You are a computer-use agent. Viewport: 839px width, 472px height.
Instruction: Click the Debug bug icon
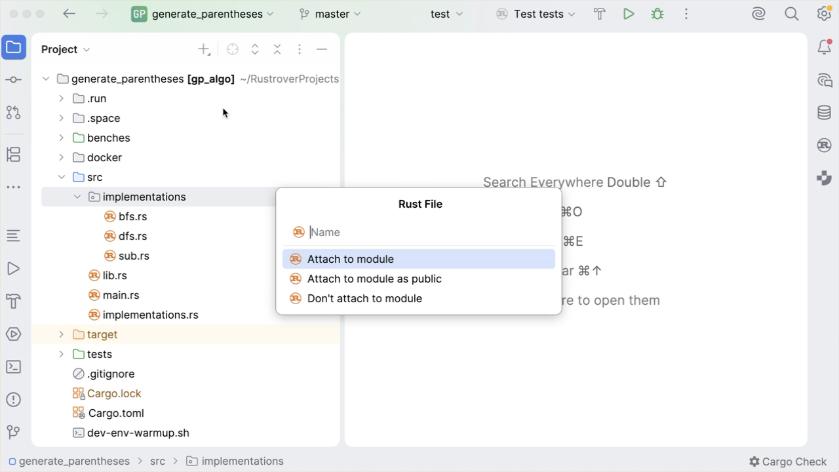click(657, 14)
